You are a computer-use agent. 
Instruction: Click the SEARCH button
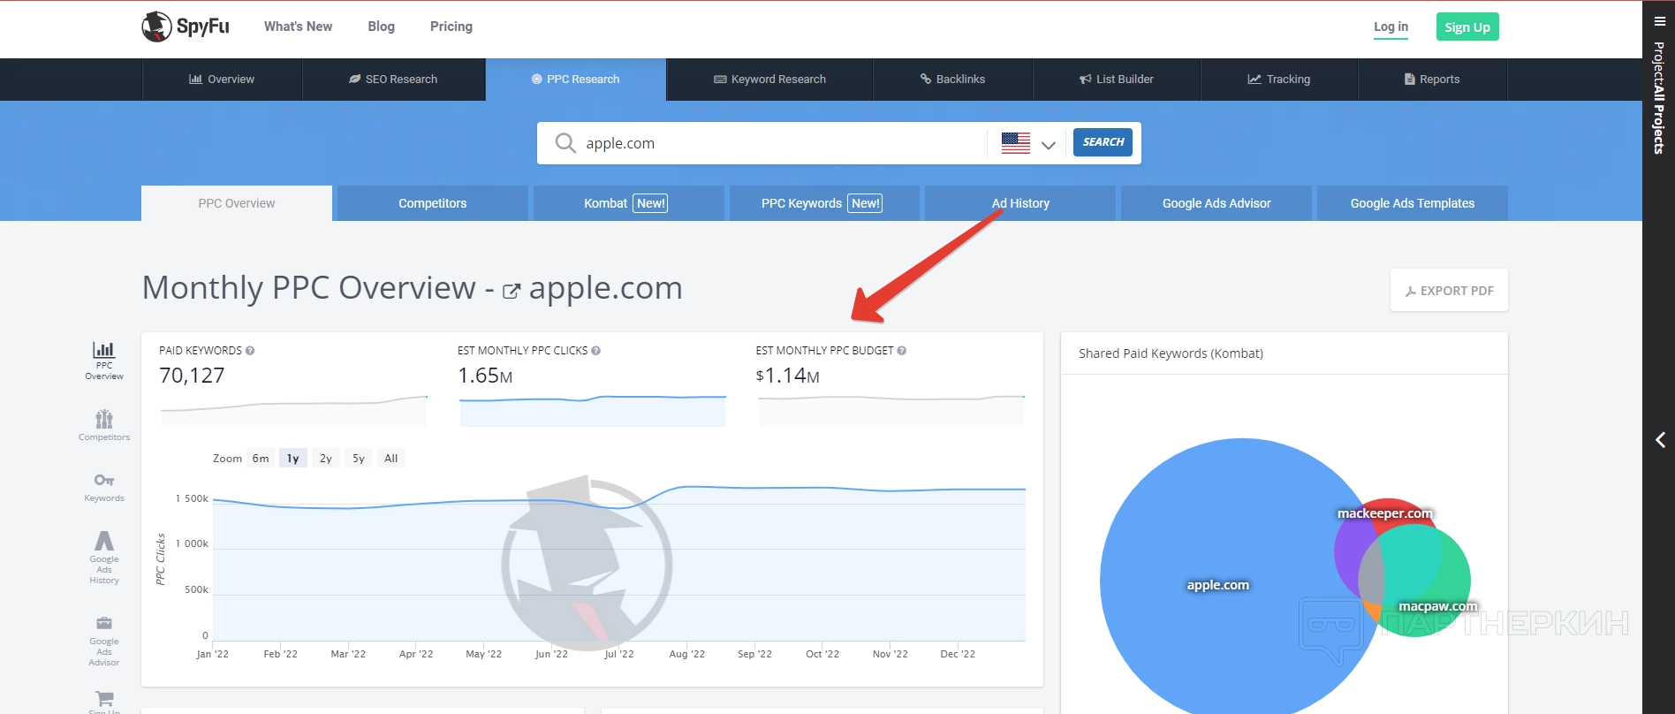tap(1103, 142)
